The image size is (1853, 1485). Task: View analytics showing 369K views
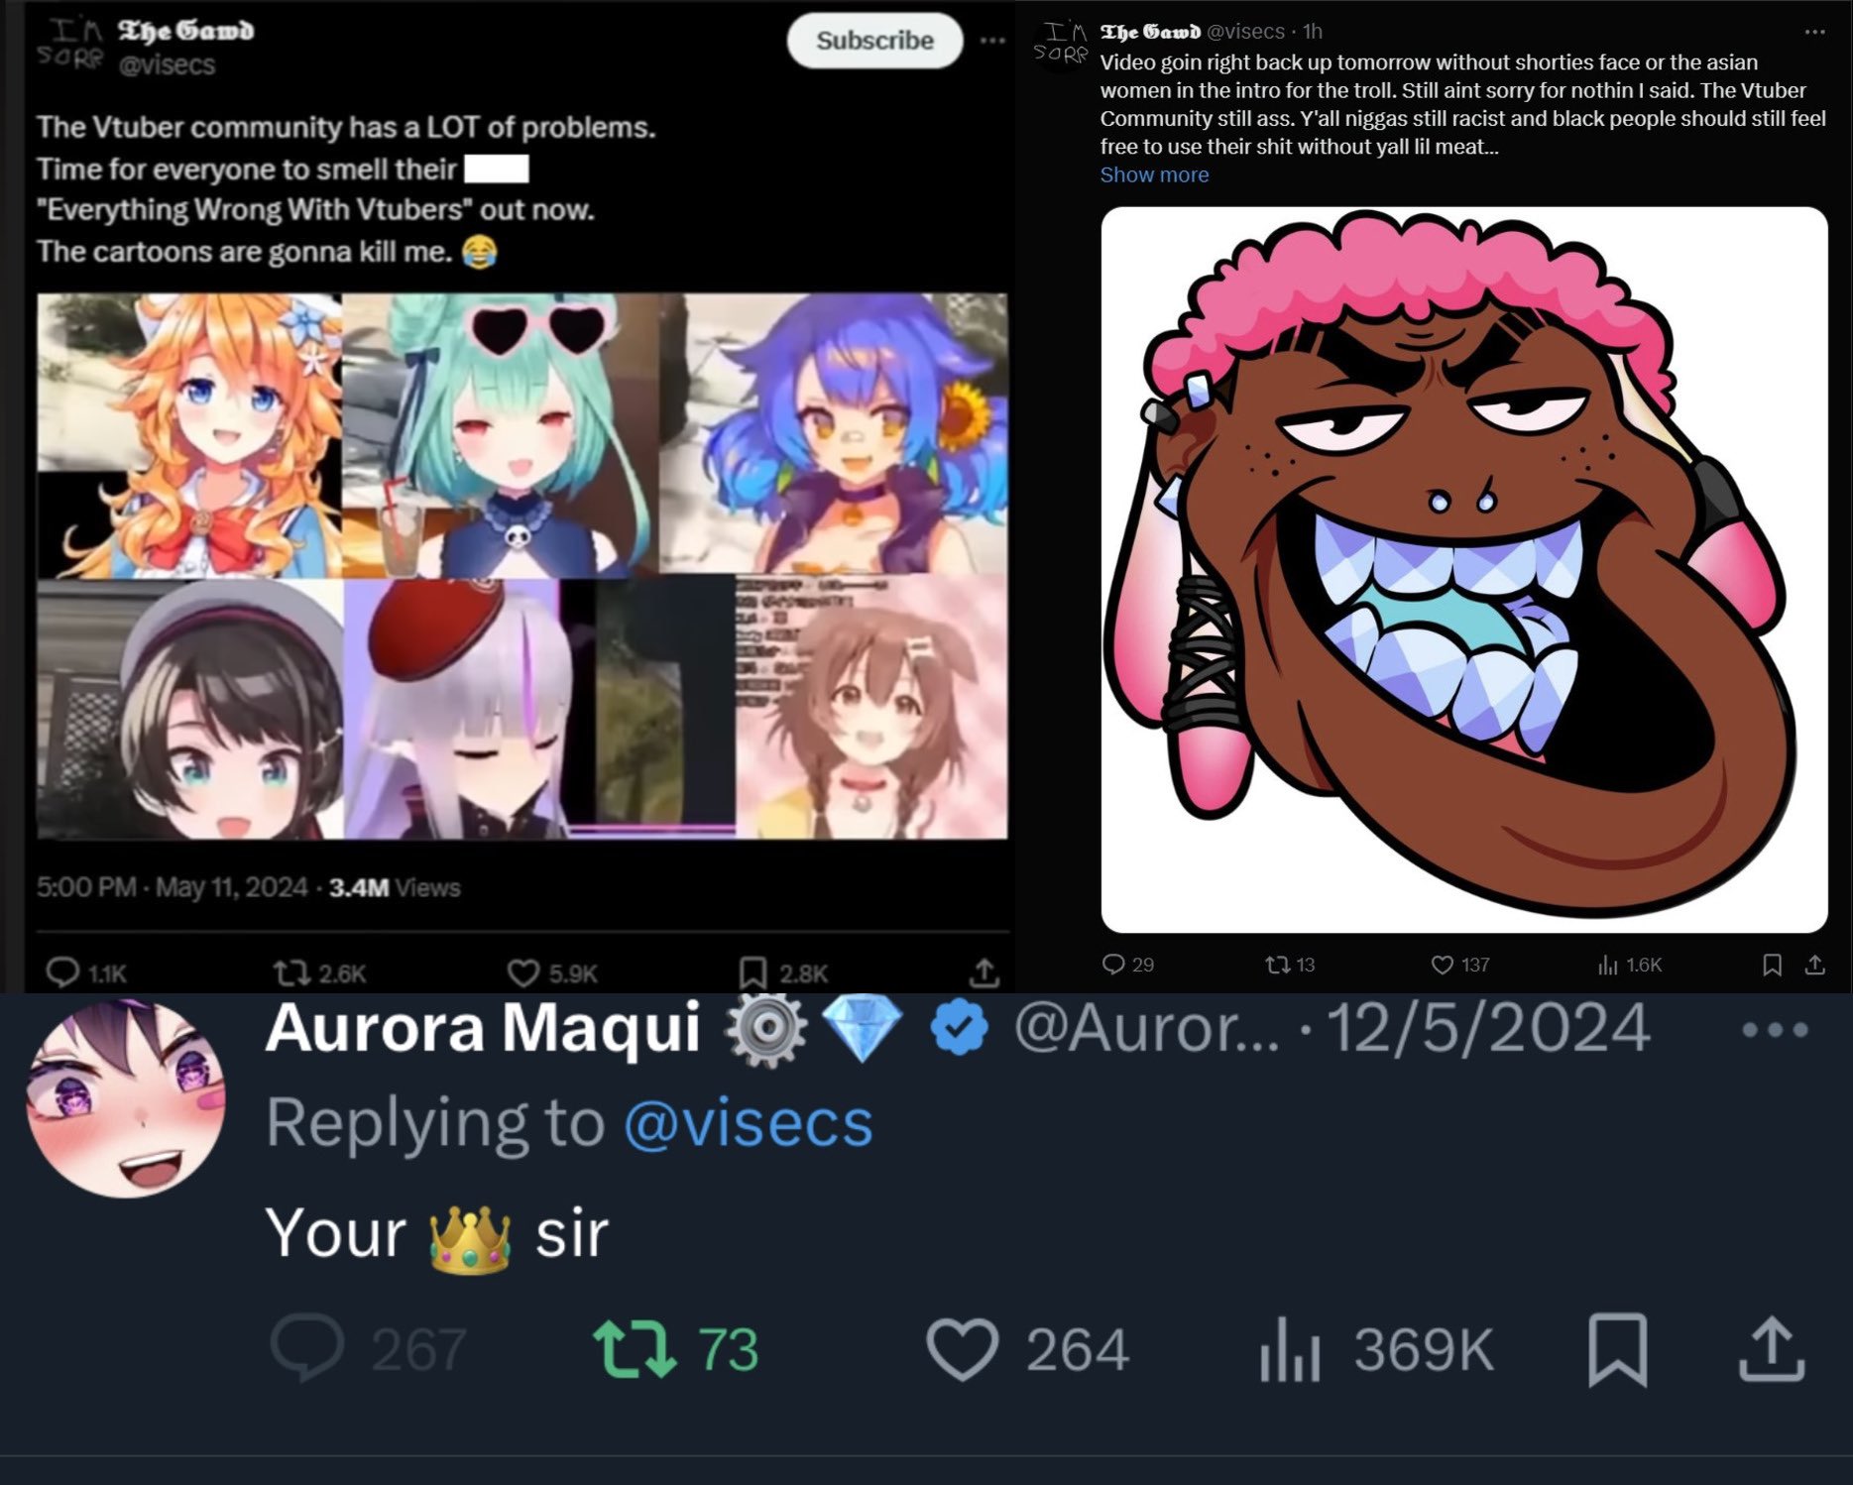pos(1376,1349)
